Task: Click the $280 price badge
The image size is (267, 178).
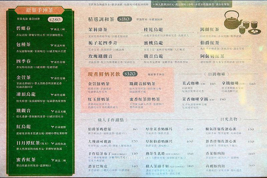Action: [54, 19]
